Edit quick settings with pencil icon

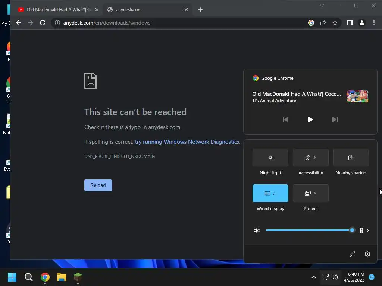pyautogui.click(x=352, y=254)
